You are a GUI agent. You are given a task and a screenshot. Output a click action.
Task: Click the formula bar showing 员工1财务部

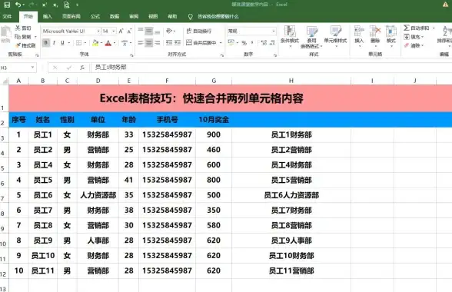(271, 68)
